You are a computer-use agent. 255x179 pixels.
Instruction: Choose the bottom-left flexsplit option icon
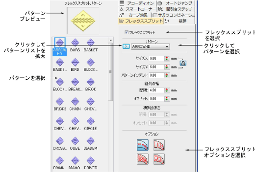143,159
